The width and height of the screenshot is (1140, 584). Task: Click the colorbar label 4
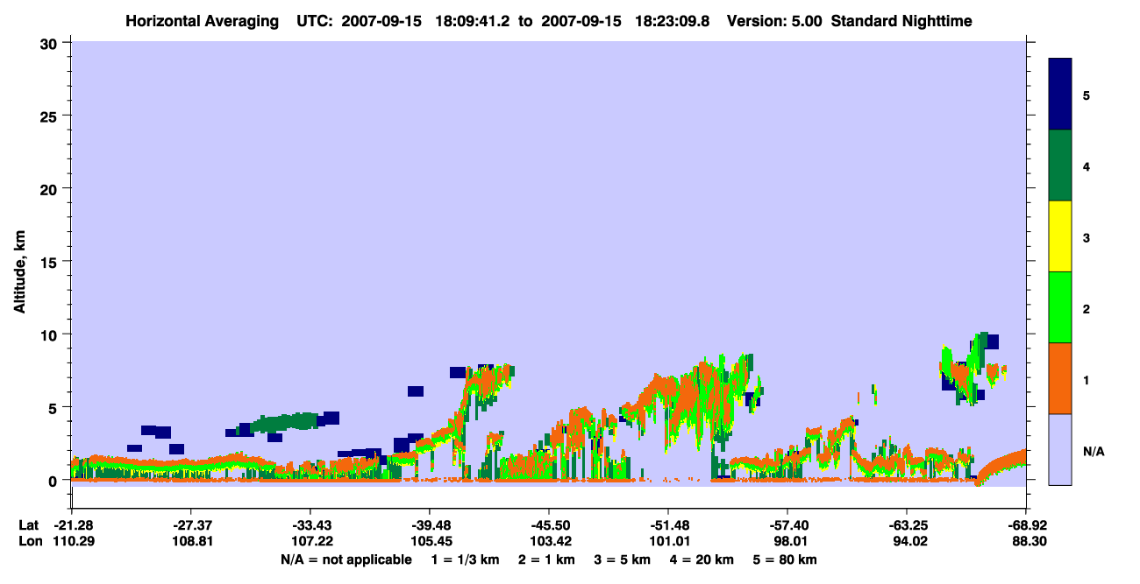tap(1086, 166)
